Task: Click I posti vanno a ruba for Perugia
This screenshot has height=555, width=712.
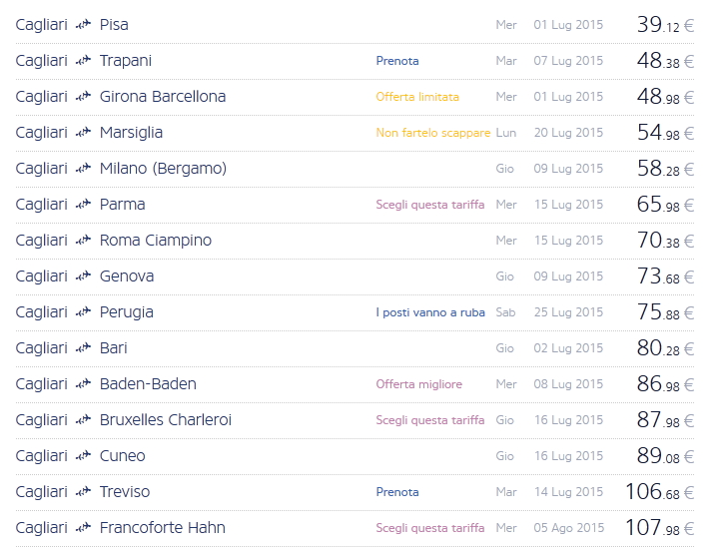Action: [x=429, y=312]
